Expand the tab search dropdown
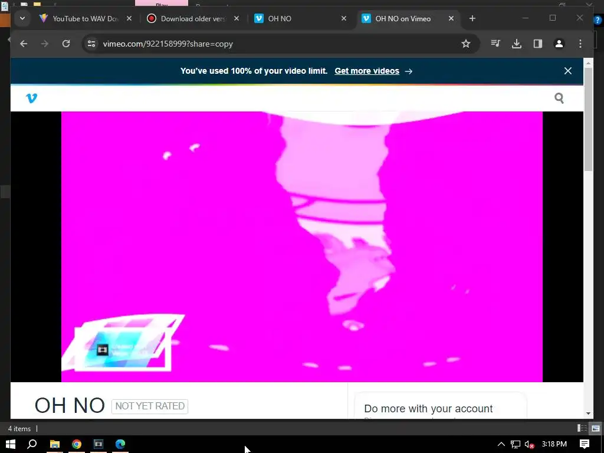Viewport: 604px width, 453px height. coord(22,18)
